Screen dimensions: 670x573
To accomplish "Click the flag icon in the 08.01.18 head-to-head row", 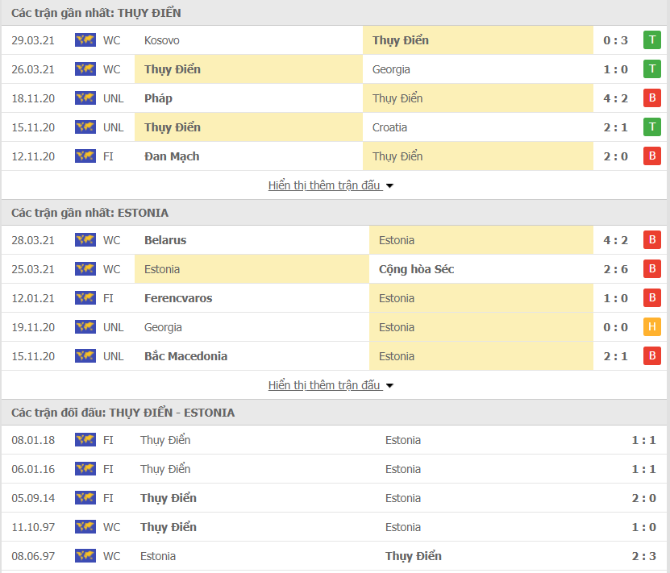I will (x=85, y=440).
